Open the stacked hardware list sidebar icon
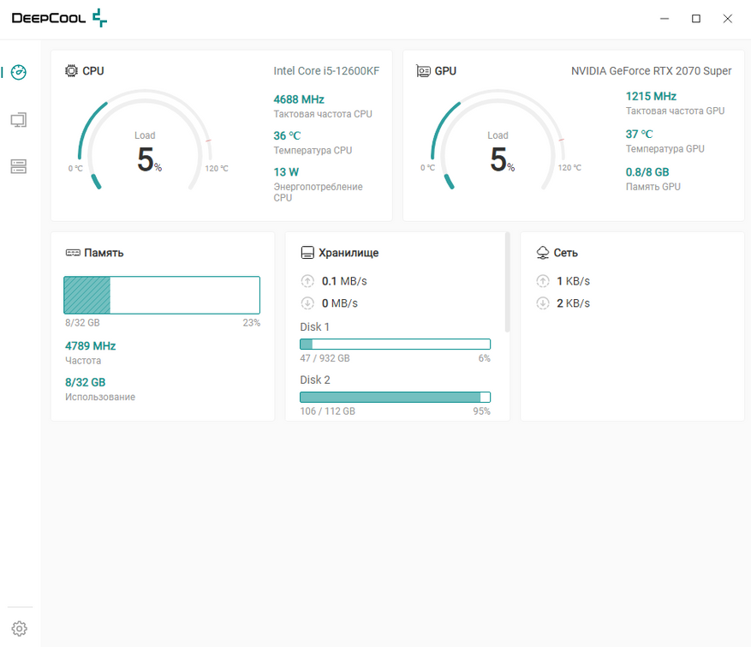 (x=19, y=166)
